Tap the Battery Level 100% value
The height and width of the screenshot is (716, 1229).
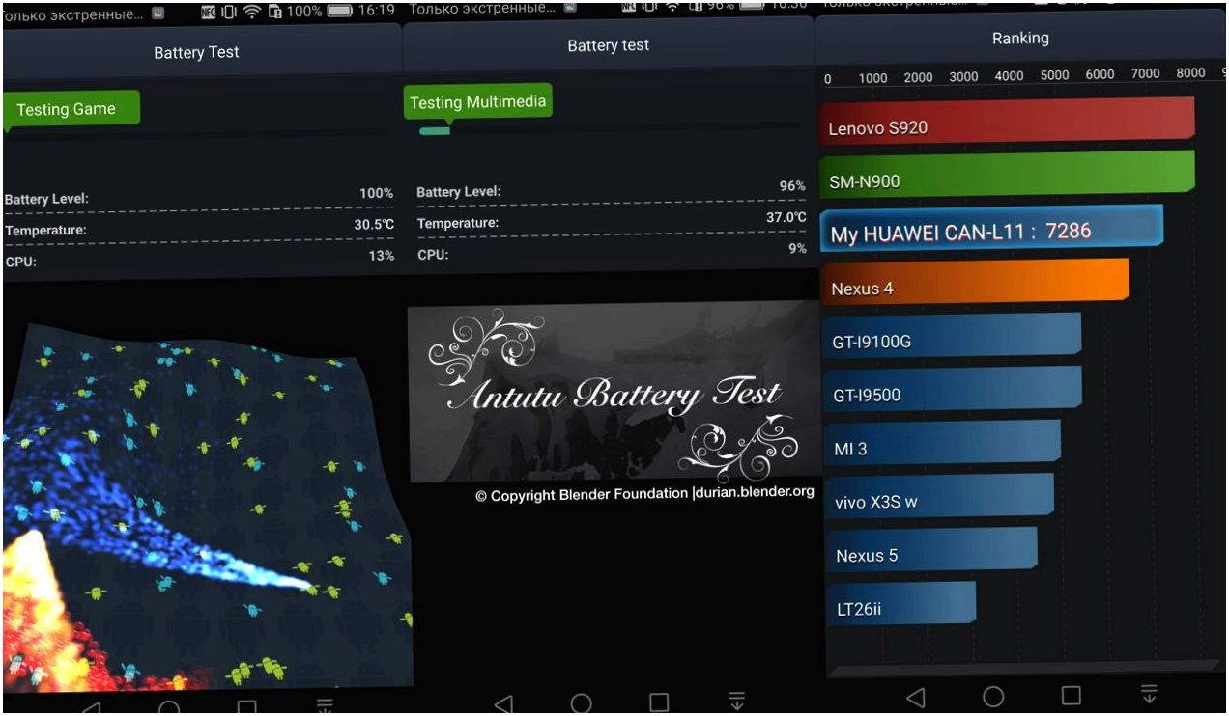[x=376, y=193]
